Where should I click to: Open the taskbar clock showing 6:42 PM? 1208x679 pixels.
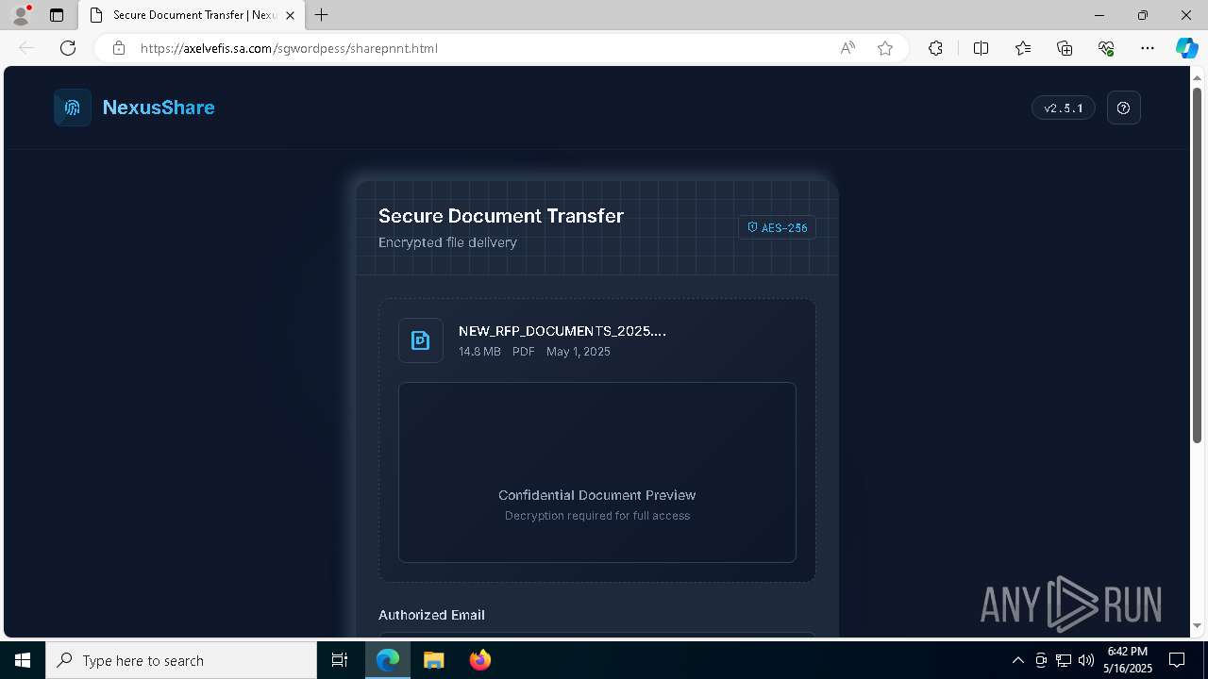(1128, 660)
